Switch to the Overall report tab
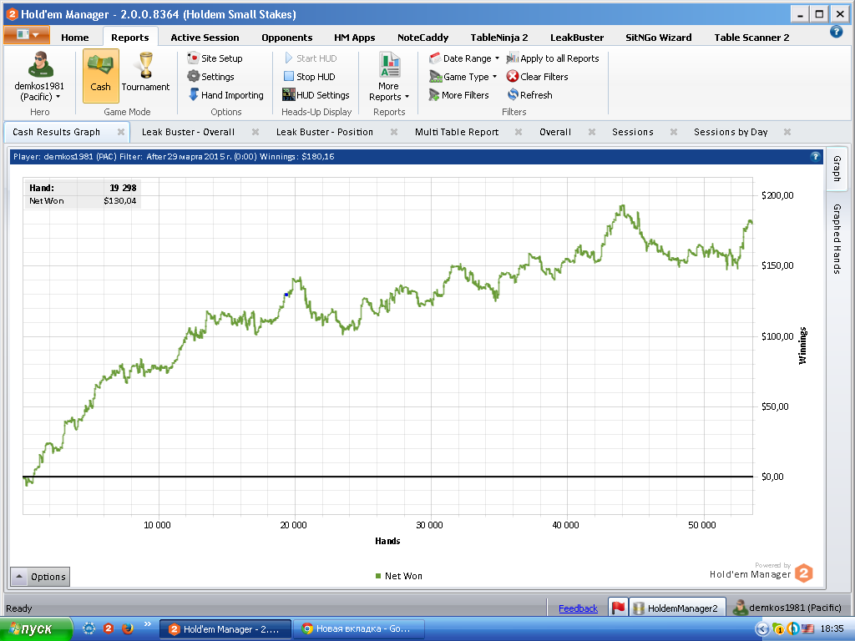 [555, 132]
